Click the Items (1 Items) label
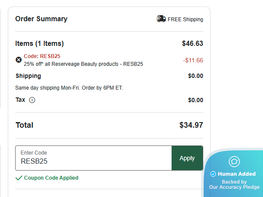 click(39, 43)
